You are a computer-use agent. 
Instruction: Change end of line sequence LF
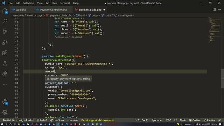click(x=175, y=120)
